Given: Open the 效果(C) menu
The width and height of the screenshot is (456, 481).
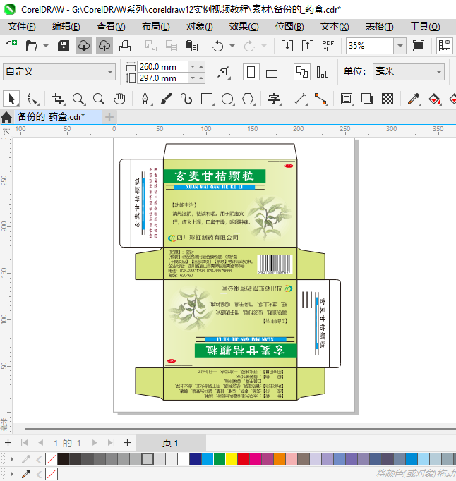Looking at the screenshot, I should (x=244, y=27).
